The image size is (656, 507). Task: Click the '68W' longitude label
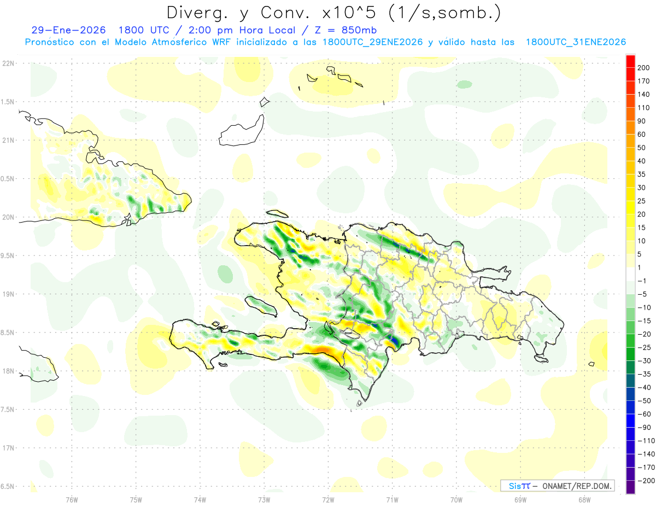[584, 499]
